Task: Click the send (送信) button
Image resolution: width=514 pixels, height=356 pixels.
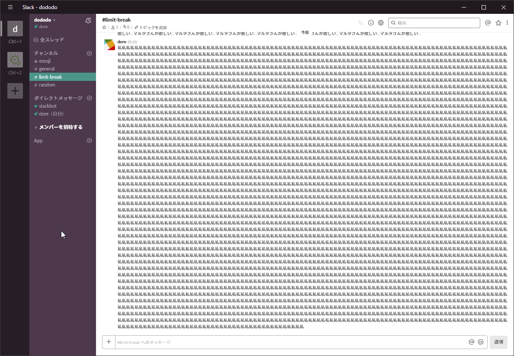Action: pos(498,342)
